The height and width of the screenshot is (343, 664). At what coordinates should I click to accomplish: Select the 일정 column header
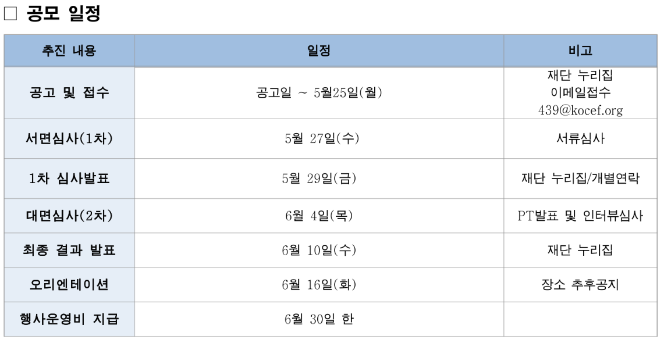coord(319,51)
